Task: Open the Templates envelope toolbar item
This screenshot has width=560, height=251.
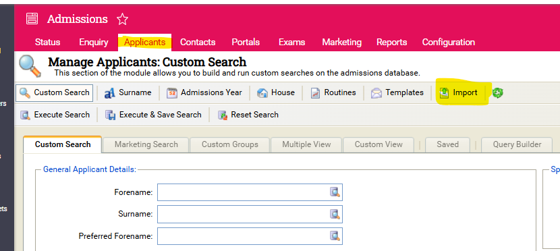Action: 397,92
